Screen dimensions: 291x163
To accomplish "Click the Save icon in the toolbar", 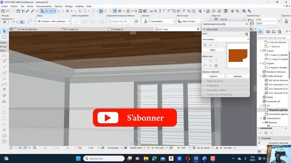I will pyautogui.click(x=3, y=11).
